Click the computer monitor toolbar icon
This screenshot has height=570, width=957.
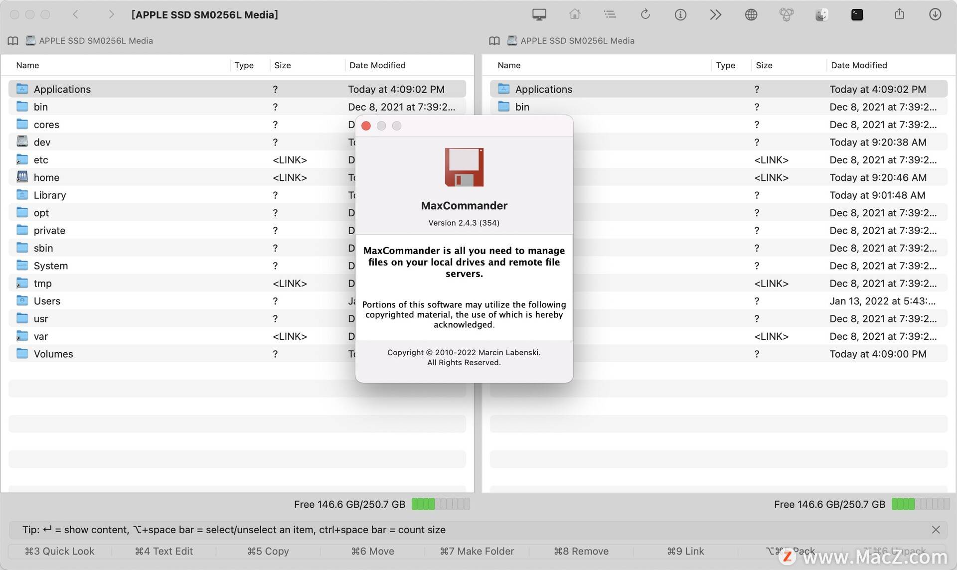539,14
